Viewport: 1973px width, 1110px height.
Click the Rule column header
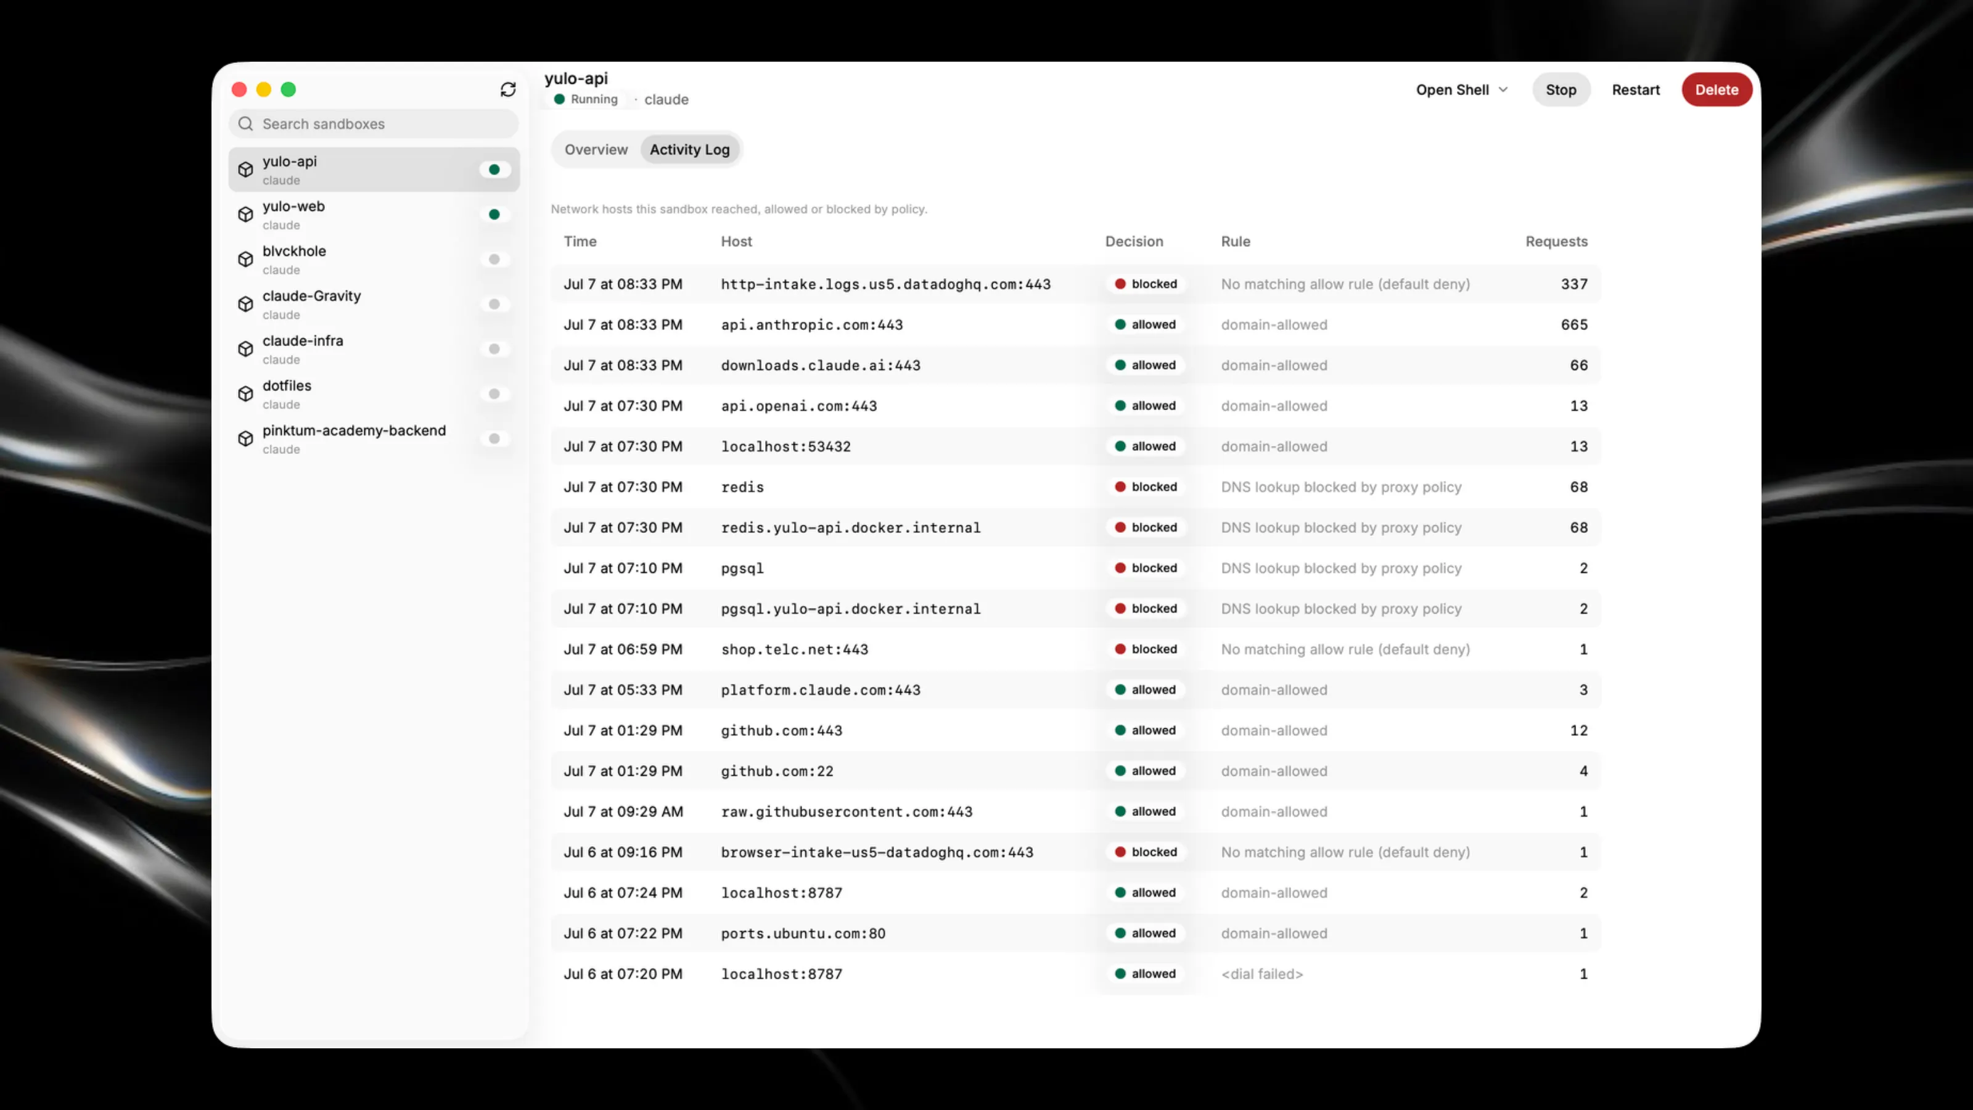[1236, 241]
